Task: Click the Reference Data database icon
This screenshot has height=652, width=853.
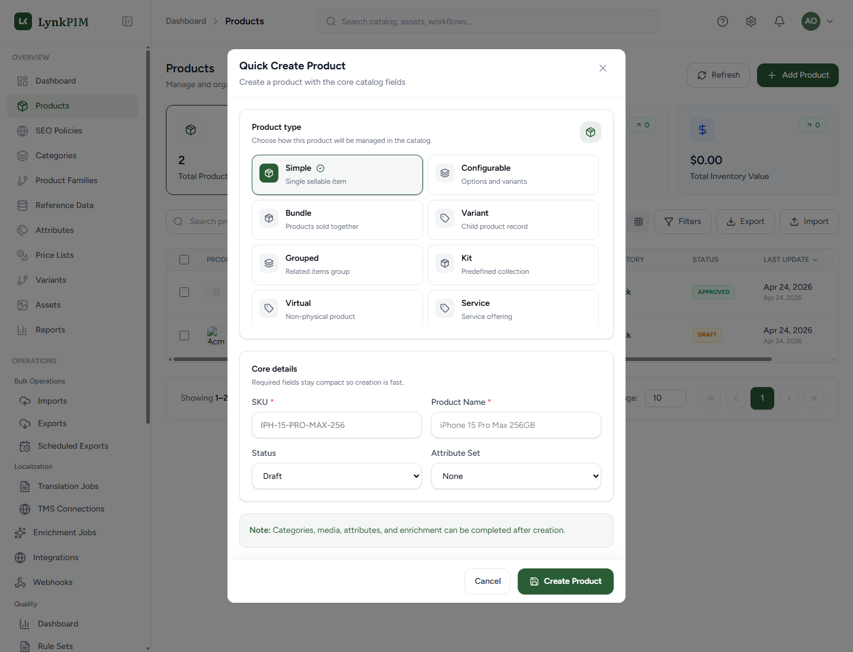Action: click(x=23, y=206)
